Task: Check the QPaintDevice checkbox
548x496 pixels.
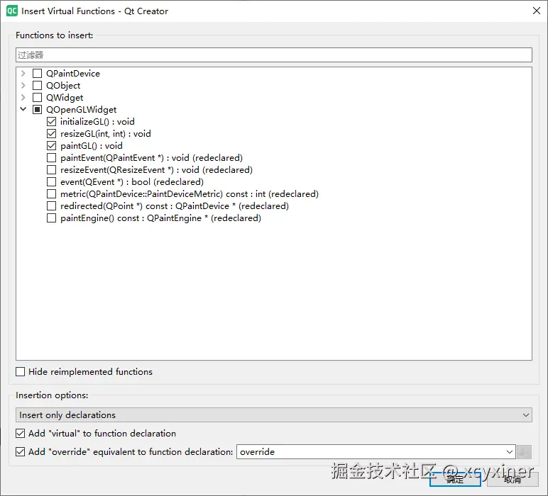Action: click(37, 73)
